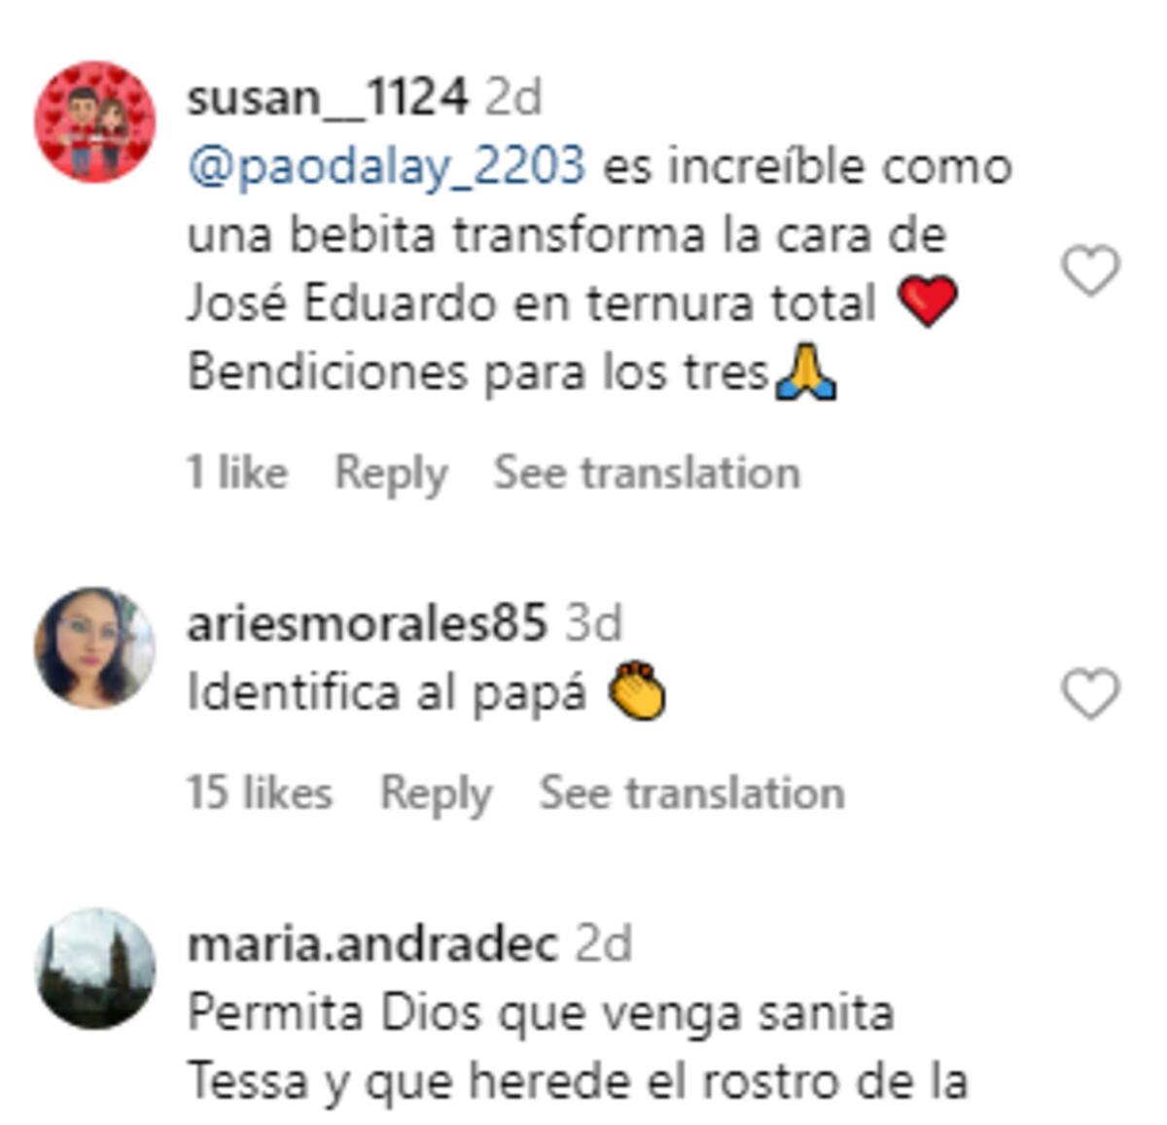This screenshot has width=1167, height=1125.
Task: Open susan__1124's profile picture
Action: 94,122
